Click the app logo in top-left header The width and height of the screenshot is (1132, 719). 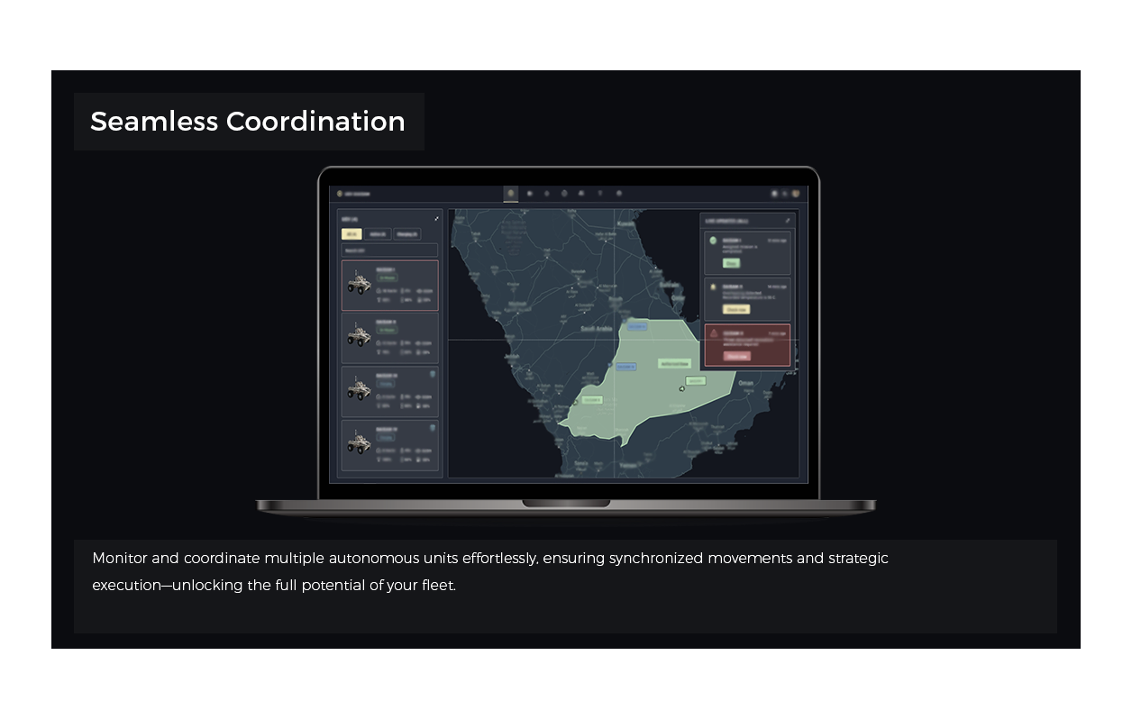[x=340, y=194]
